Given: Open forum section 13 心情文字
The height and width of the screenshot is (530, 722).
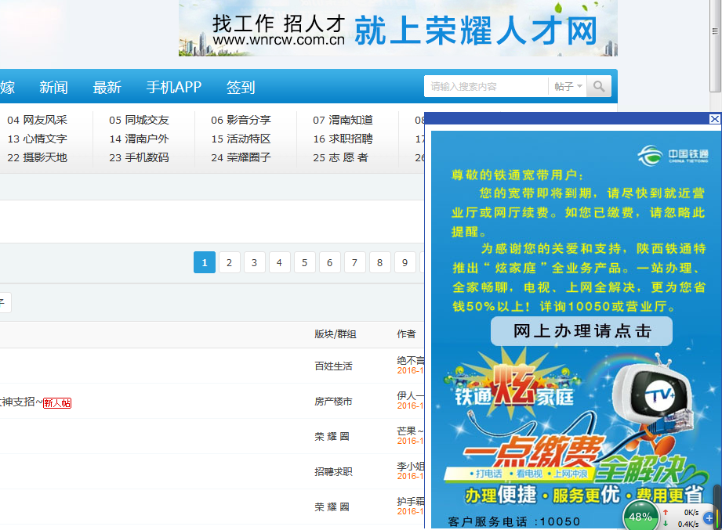Looking at the screenshot, I should pos(38,139).
